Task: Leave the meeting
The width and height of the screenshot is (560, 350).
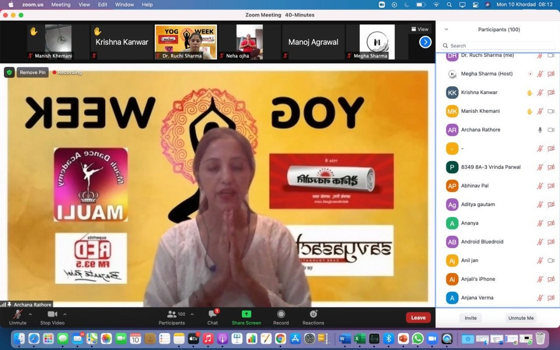Action: click(x=418, y=318)
